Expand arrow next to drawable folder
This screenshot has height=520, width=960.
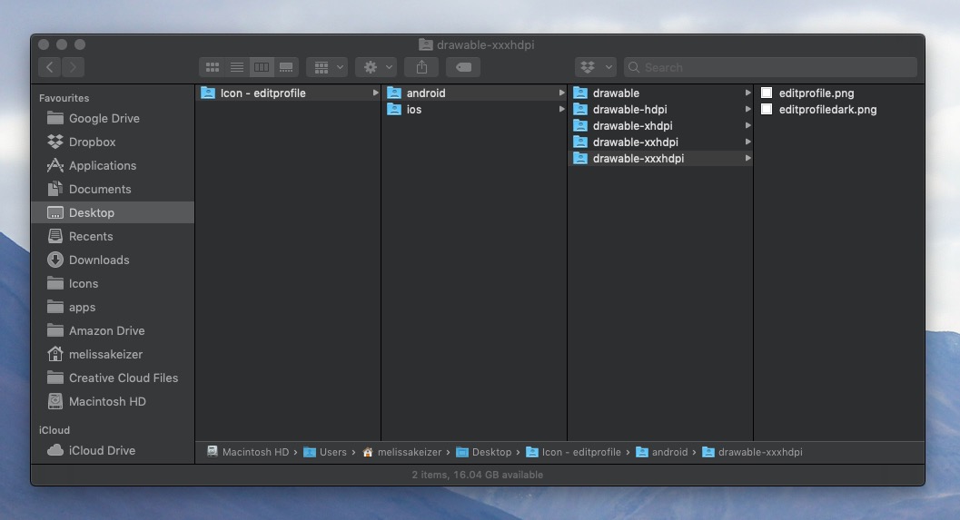pyautogui.click(x=747, y=93)
